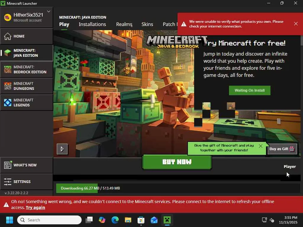Click the download progress bar
The width and height of the screenshot is (303, 227).
click(178, 188)
